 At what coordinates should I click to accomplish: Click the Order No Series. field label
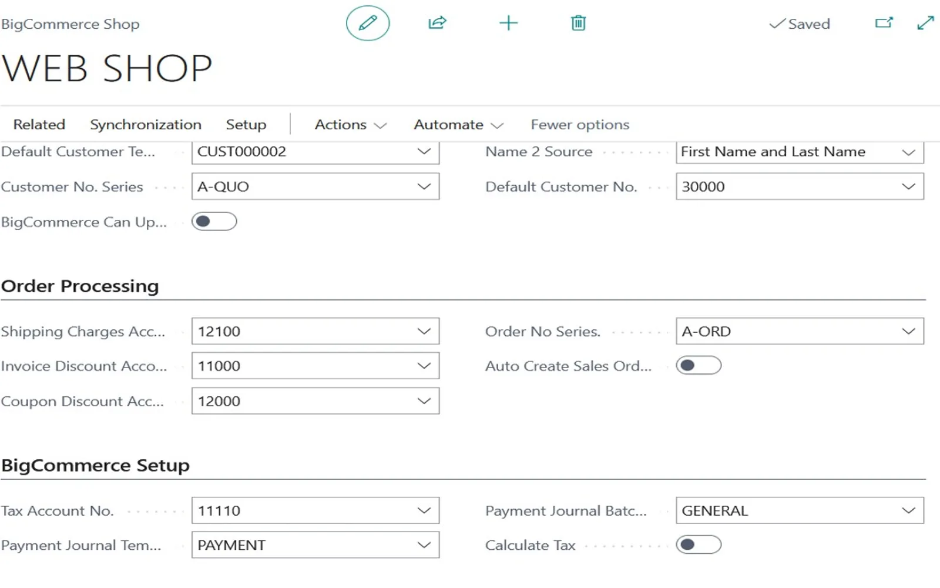(543, 332)
